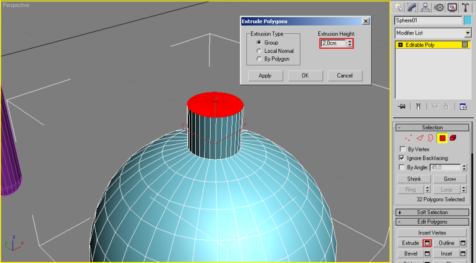
Task: Click the Ring selection button
Action: pos(411,189)
